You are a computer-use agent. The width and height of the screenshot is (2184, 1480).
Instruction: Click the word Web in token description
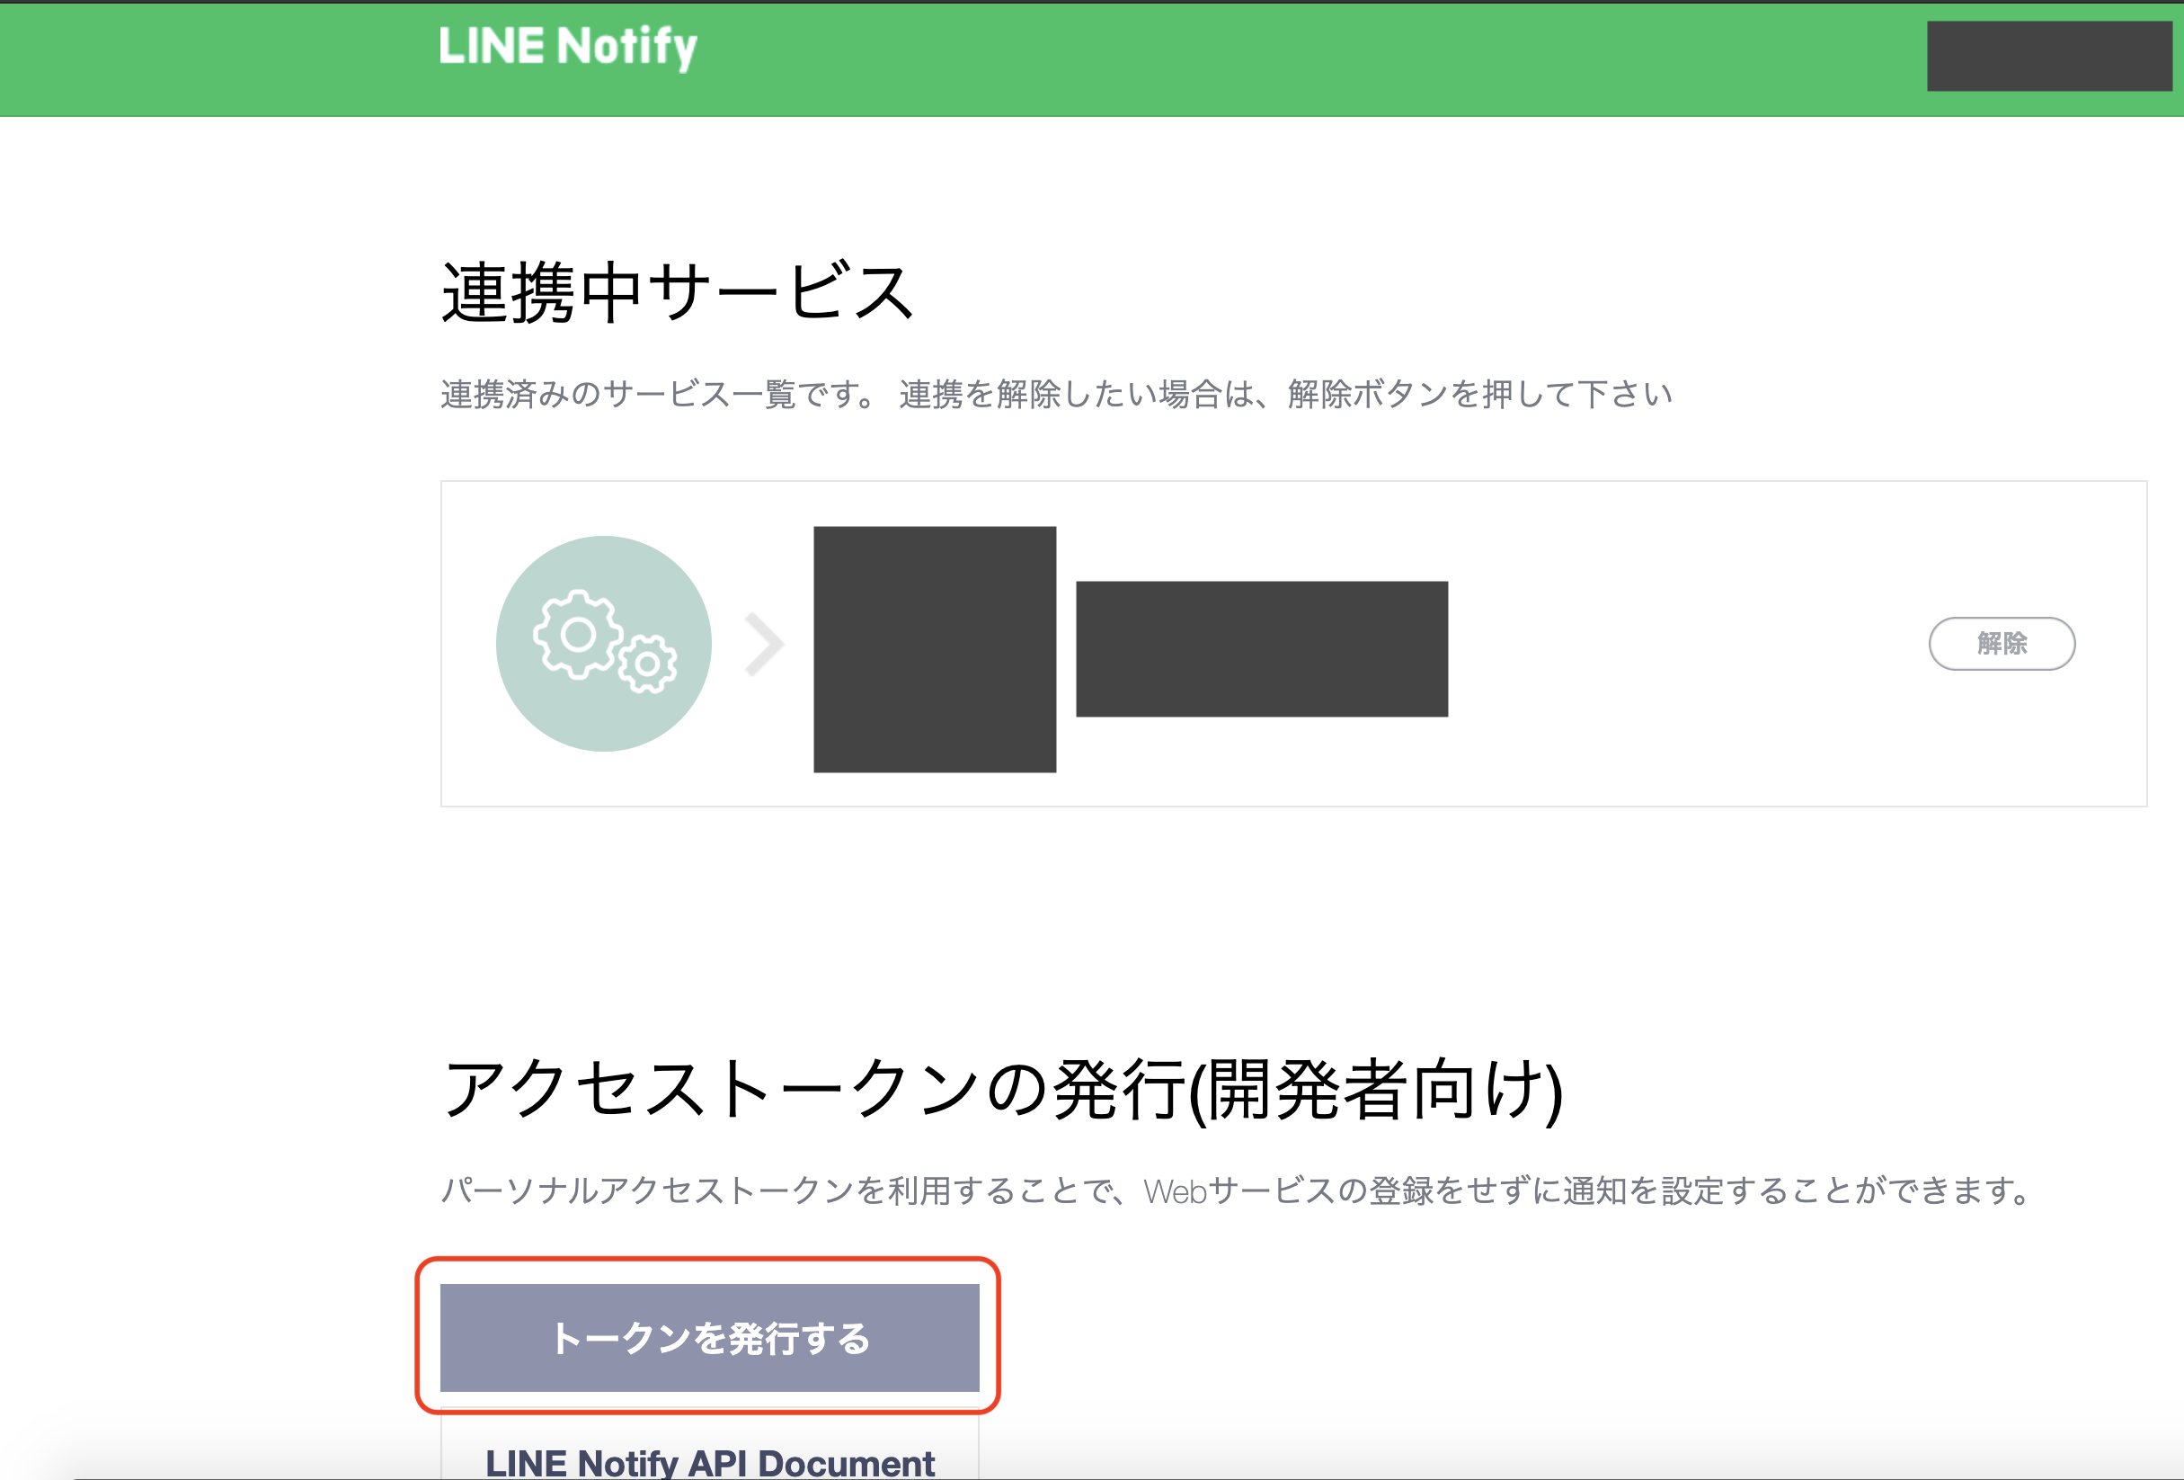[1175, 1192]
